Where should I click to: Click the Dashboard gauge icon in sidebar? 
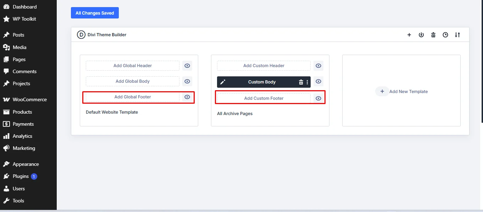6,7
